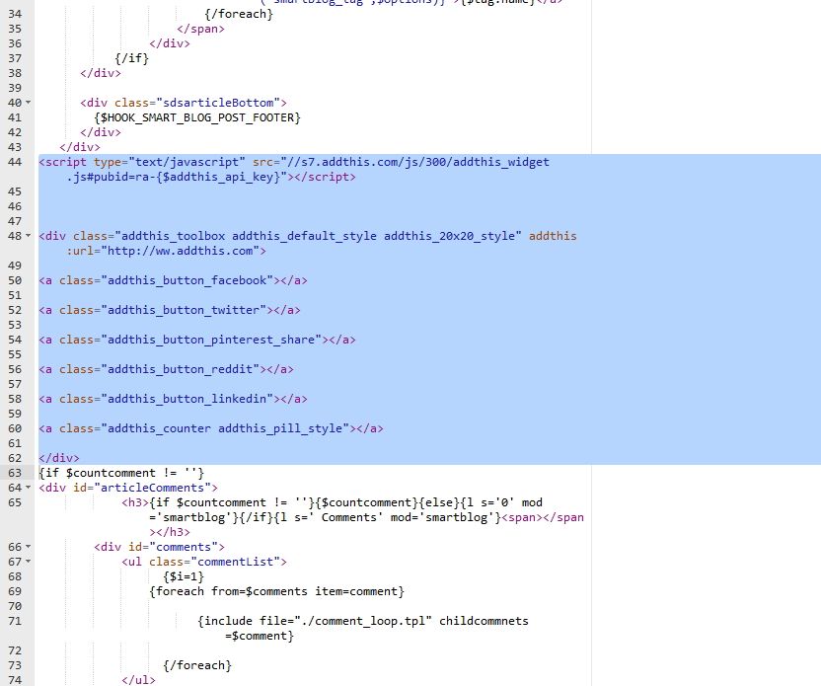
Task: Click the text {$i=1}
Action: point(184,577)
